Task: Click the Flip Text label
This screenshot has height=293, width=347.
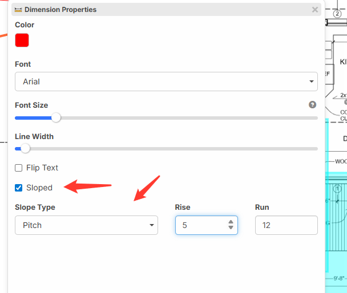Action: 42,168
